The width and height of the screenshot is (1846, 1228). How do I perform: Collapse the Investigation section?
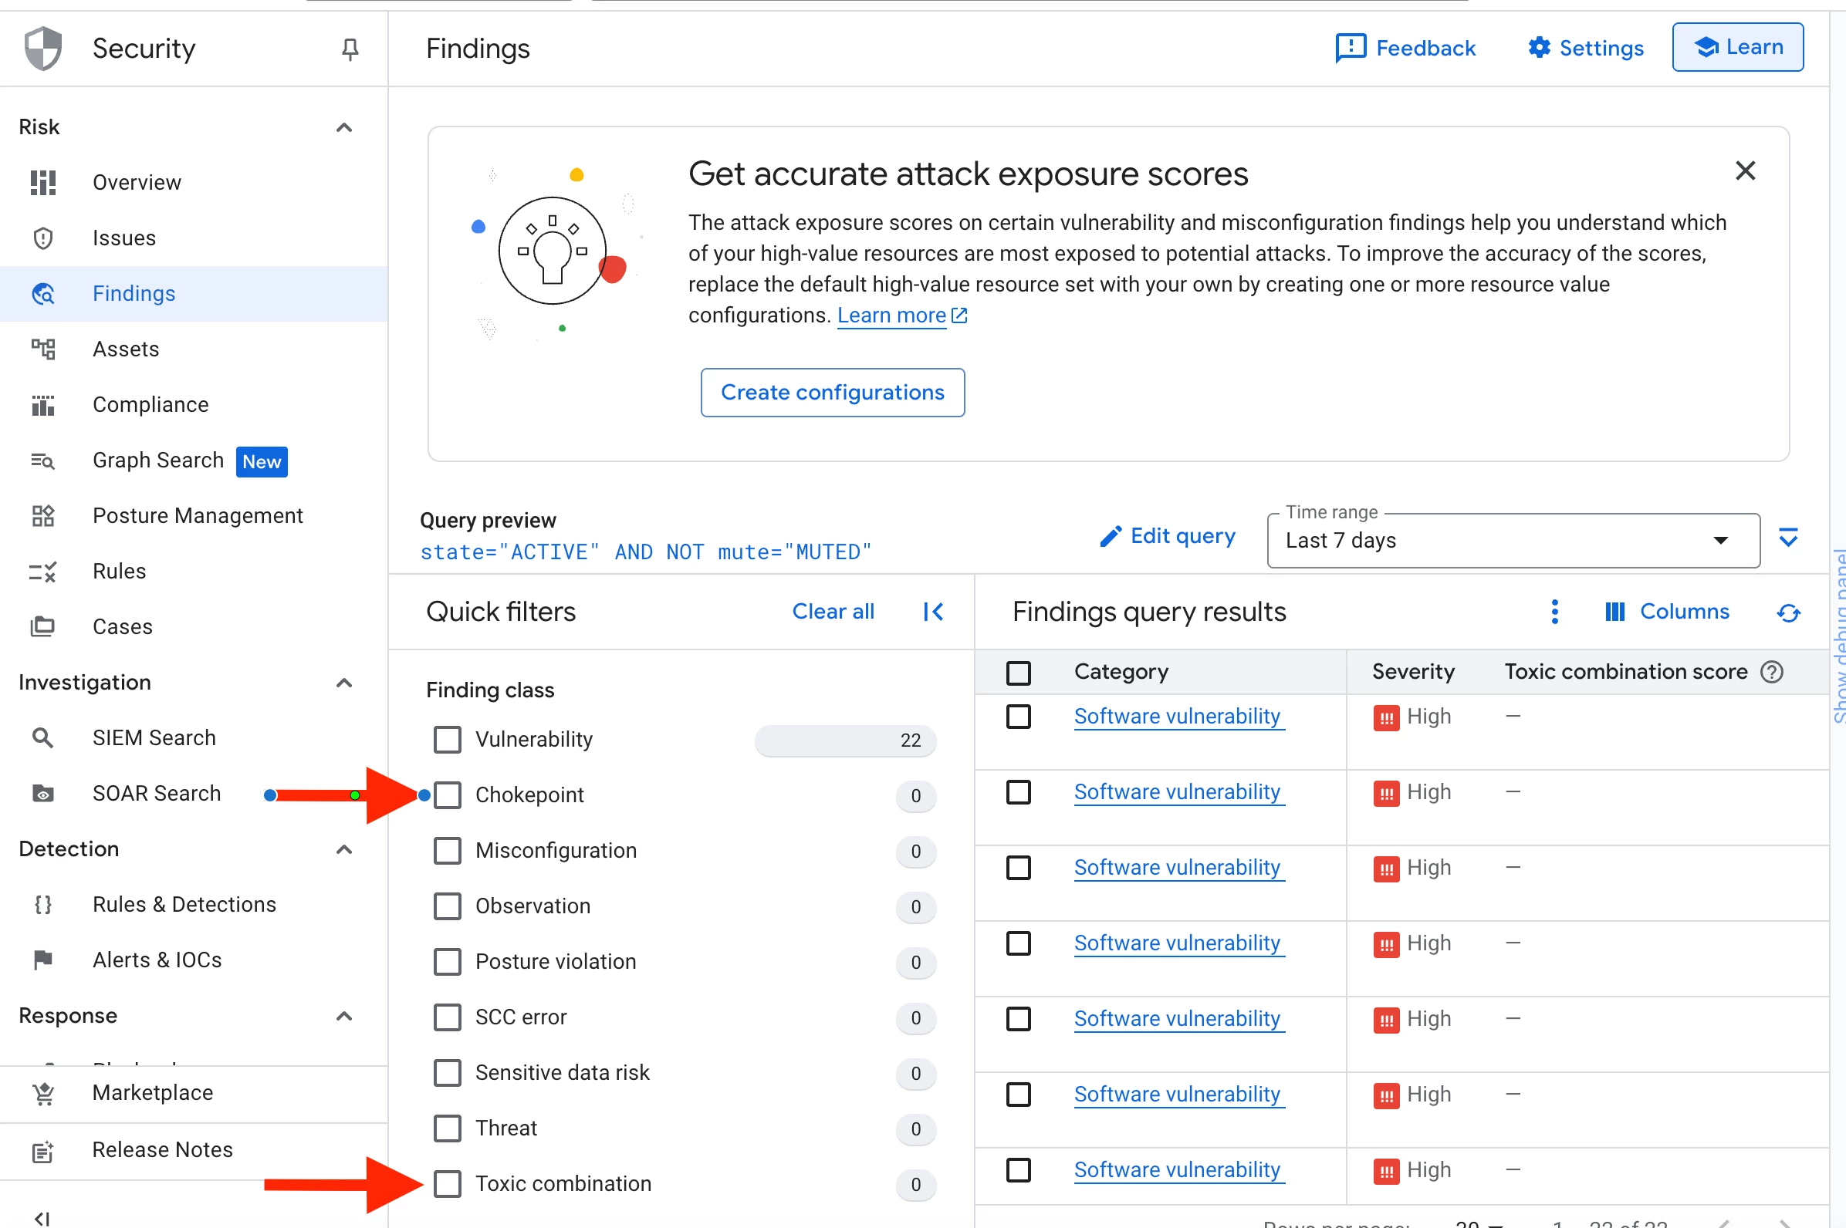(x=343, y=682)
